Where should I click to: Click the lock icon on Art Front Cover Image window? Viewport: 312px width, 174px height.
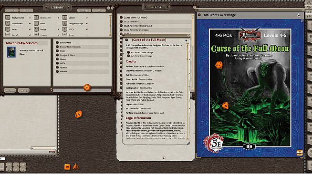pyautogui.click(x=299, y=15)
